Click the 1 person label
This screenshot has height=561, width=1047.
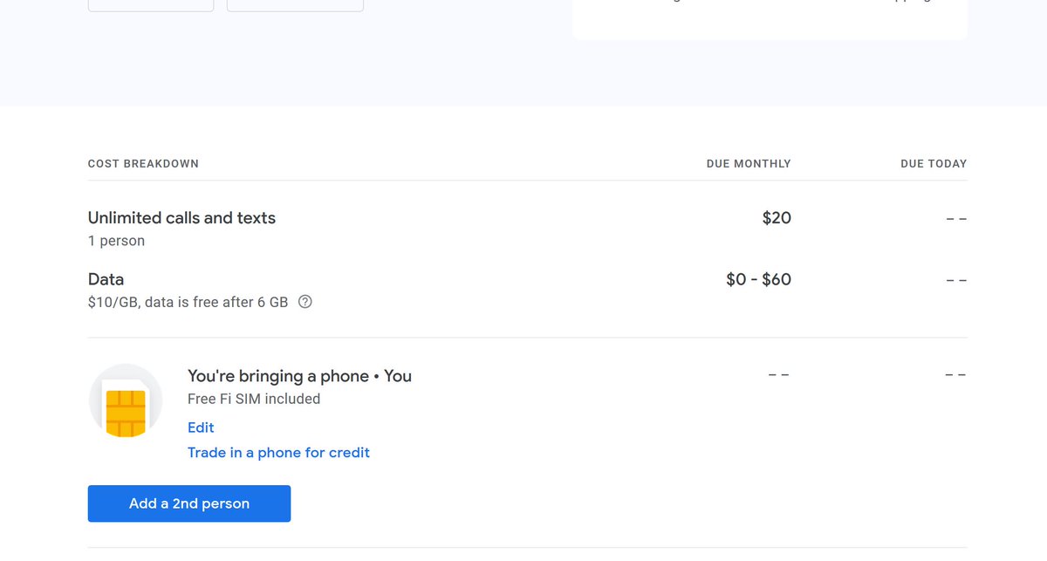116,241
